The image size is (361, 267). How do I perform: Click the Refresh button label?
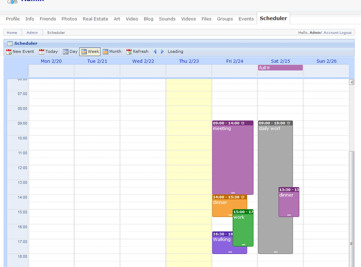140,51
